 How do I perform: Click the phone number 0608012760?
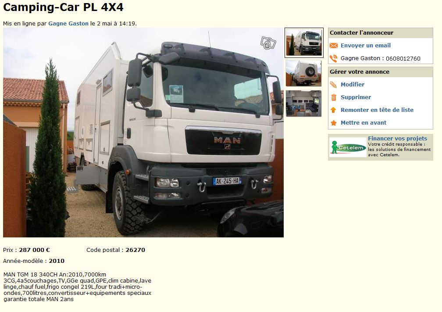(x=403, y=58)
